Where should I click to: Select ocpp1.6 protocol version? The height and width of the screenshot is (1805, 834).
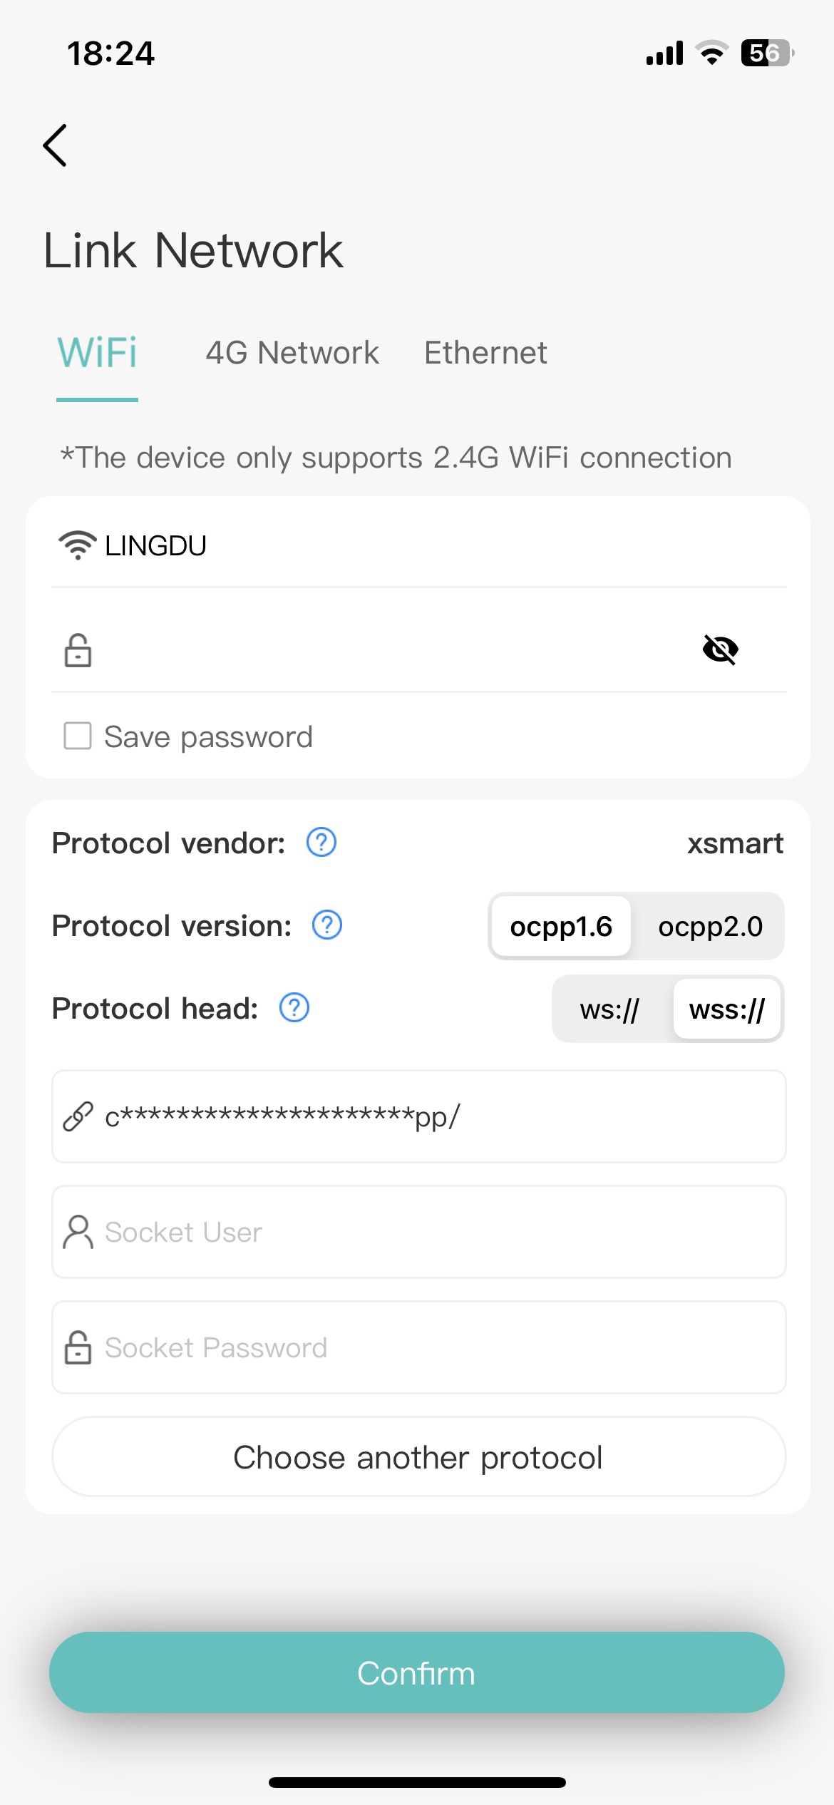pyautogui.click(x=561, y=927)
